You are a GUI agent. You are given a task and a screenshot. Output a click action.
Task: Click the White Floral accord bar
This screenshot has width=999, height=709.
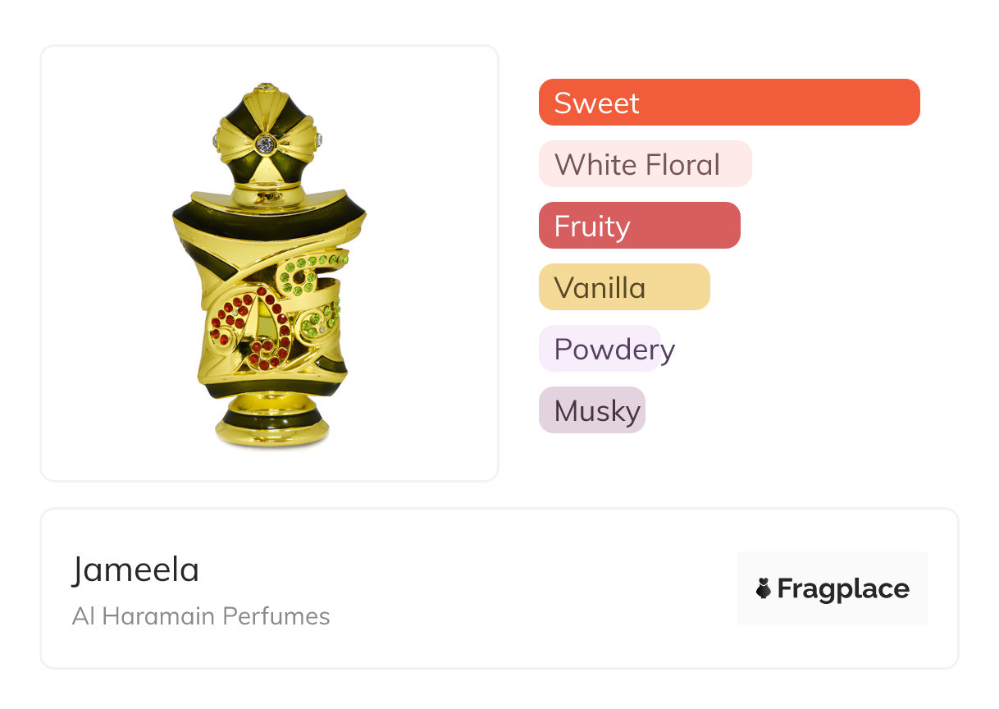645,164
